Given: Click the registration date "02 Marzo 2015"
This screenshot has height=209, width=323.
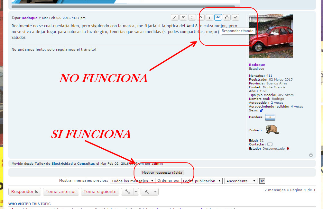Looking at the screenshot, I should click(x=281, y=80).
